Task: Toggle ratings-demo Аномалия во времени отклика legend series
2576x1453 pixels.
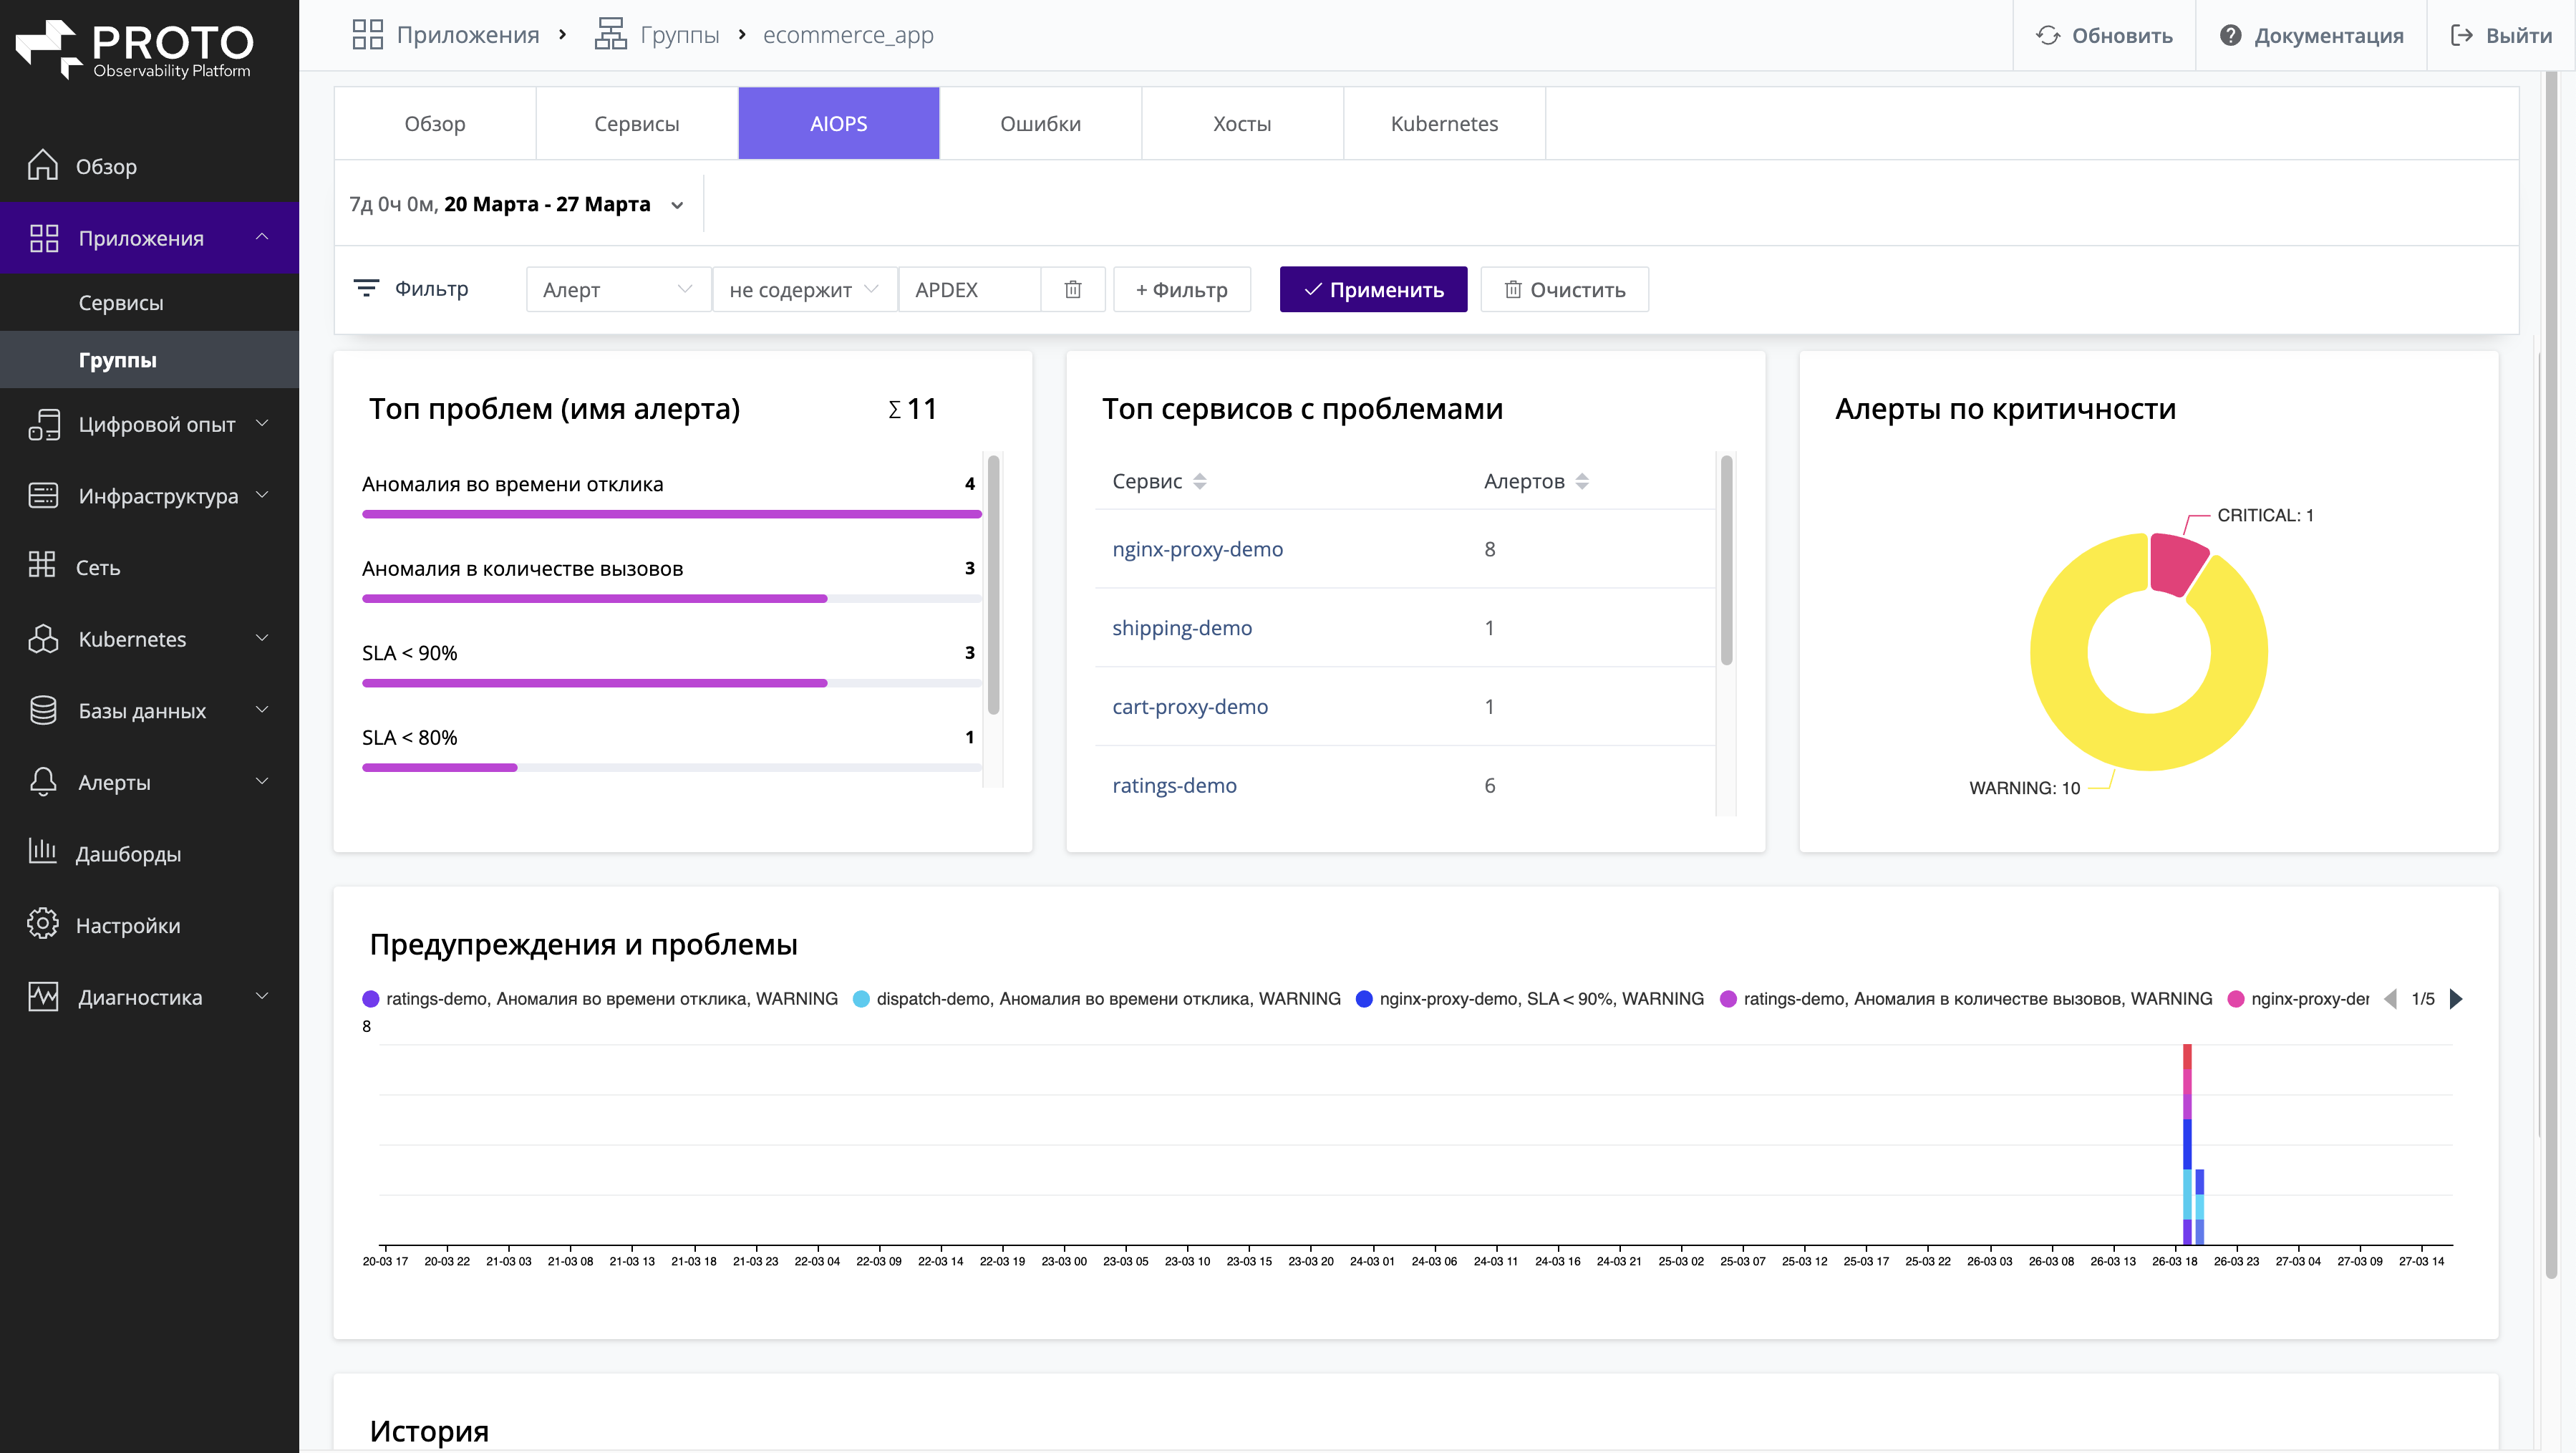Action: 600,998
